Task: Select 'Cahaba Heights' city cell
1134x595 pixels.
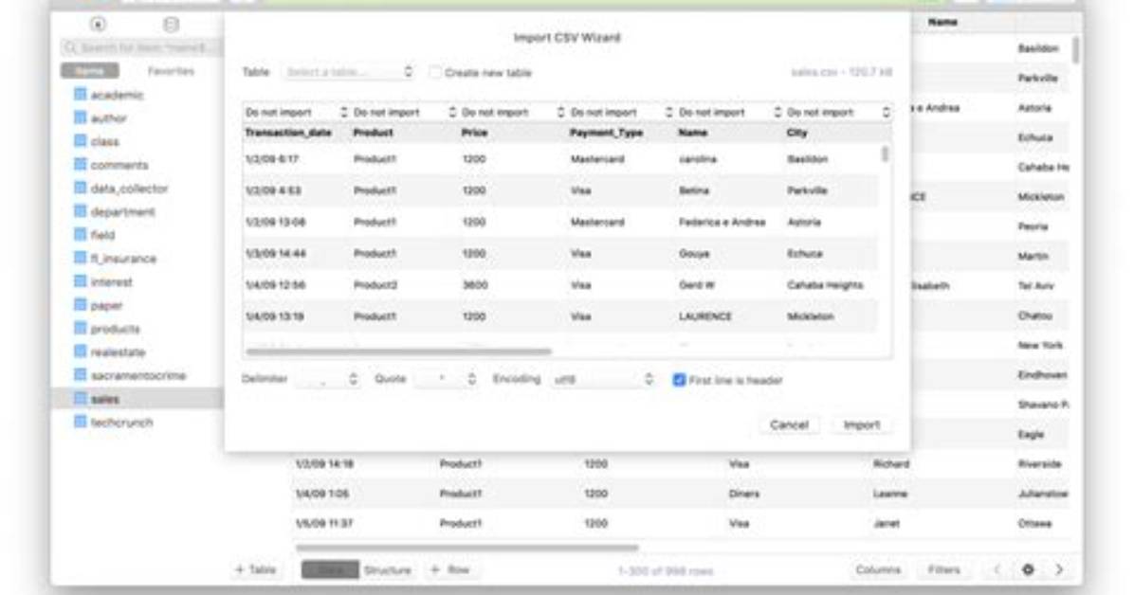Action: pyautogui.click(x=825, y=285)
